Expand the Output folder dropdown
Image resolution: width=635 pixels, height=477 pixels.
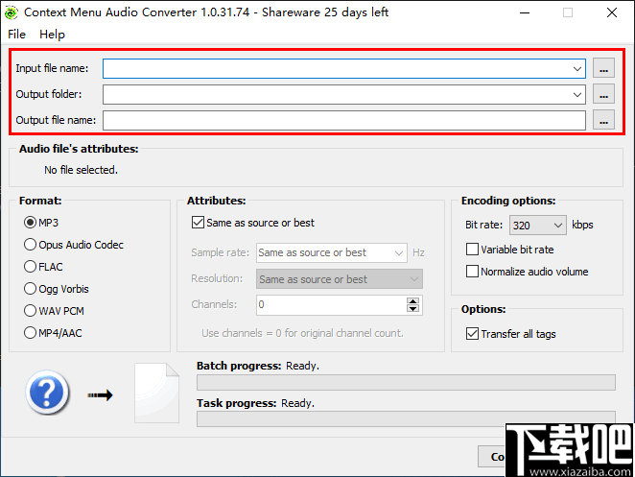[x=577, y=94]
